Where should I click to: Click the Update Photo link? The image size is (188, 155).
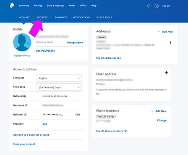click(22, 56)
